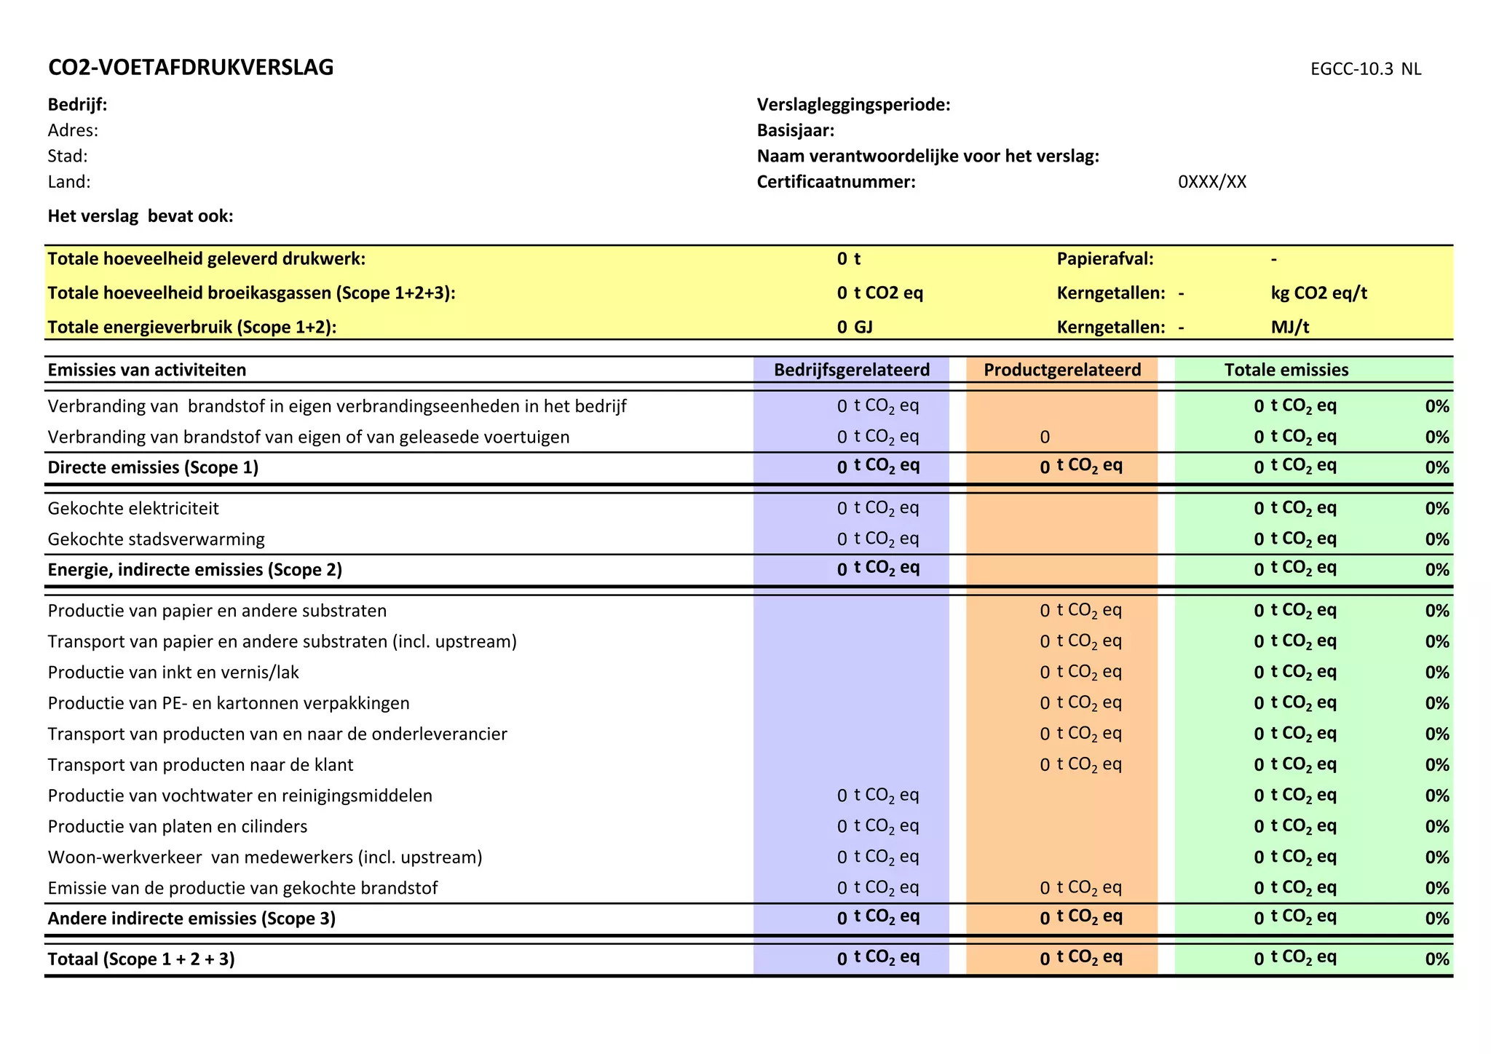
Task: Select the Directe emissies (Scope 1) row label
Action: pyautogui.click(x=153, y=467)
